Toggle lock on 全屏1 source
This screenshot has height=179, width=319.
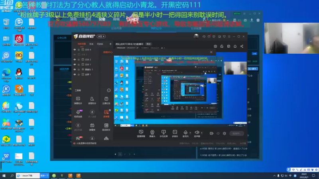tap(79, 74)
